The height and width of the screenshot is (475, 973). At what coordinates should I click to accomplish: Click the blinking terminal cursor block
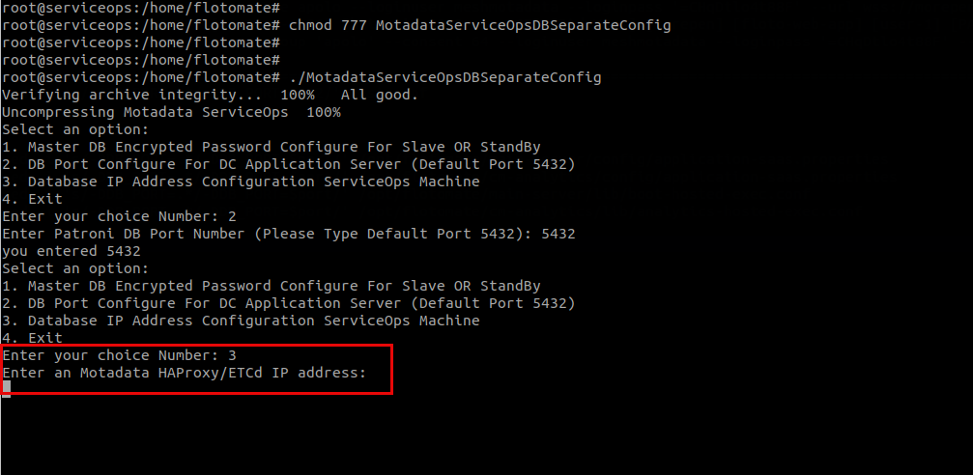(x=6, y=388)
